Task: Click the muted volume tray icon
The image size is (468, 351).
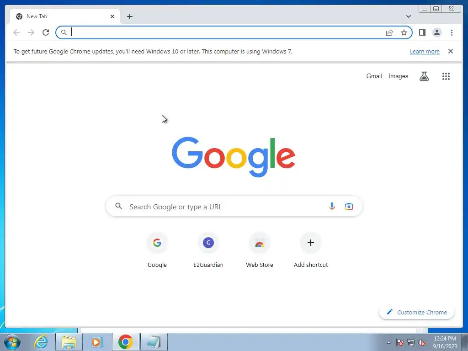Action: (x=422, y=342)
